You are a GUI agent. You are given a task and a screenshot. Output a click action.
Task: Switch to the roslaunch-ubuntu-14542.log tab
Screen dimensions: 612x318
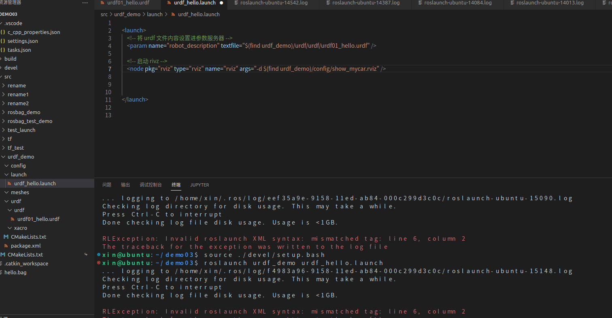click(x=273, y=3)
